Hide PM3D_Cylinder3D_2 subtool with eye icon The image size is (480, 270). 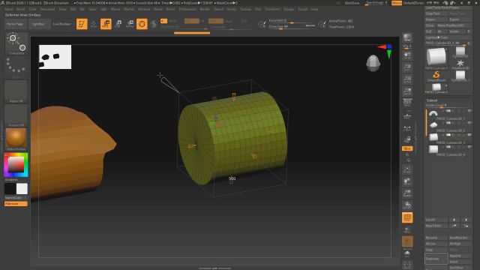(469, 123)
